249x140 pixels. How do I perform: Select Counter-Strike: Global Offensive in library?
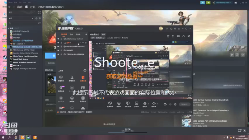click(26, 53)
